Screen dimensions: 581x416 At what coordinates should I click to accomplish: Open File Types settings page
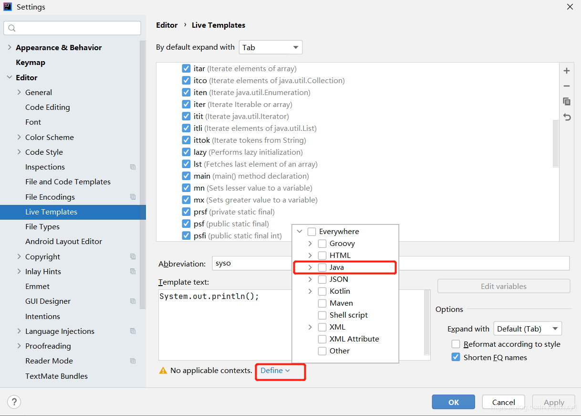coord(42,227)
